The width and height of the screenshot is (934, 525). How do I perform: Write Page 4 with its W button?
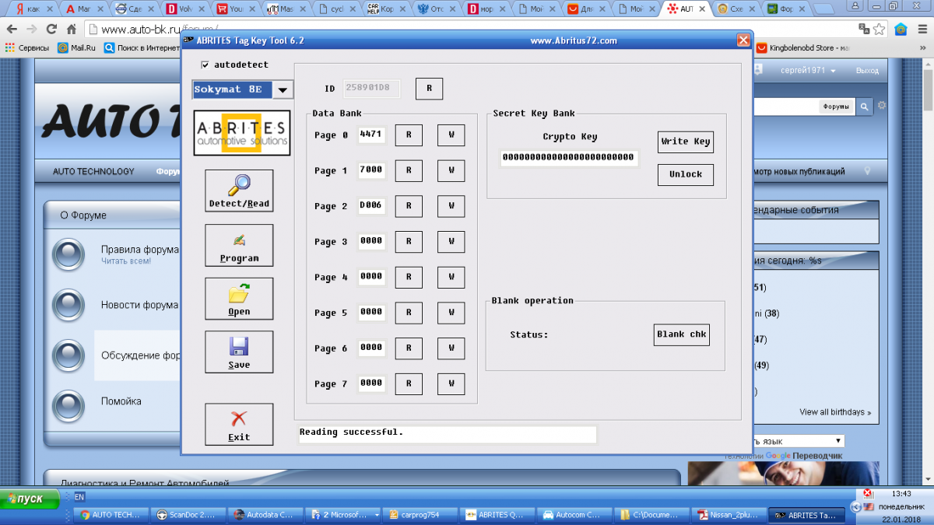pos(451,277)
